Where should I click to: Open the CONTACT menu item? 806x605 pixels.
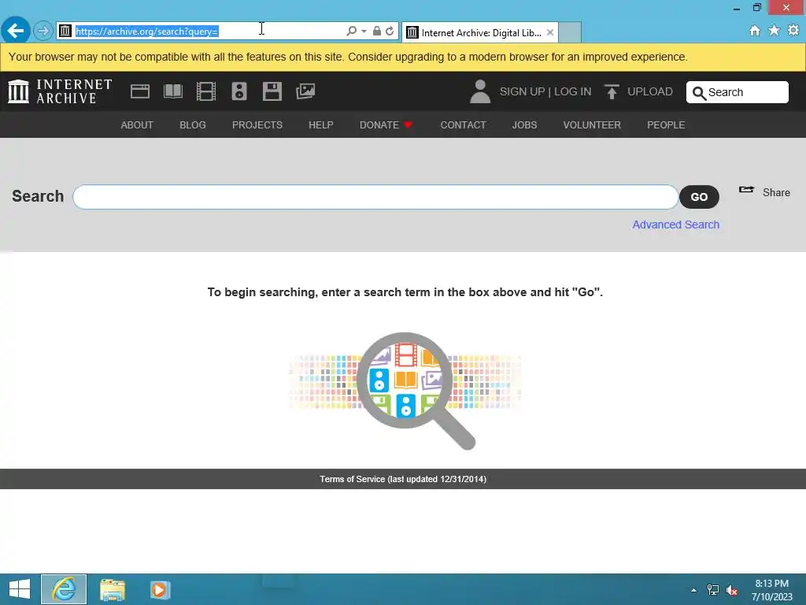pyautogui.click(x=463, y=125)
